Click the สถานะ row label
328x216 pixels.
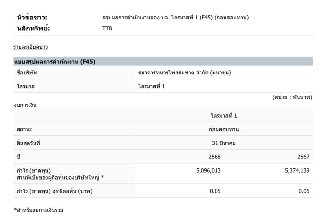click(x=24, y=129)
